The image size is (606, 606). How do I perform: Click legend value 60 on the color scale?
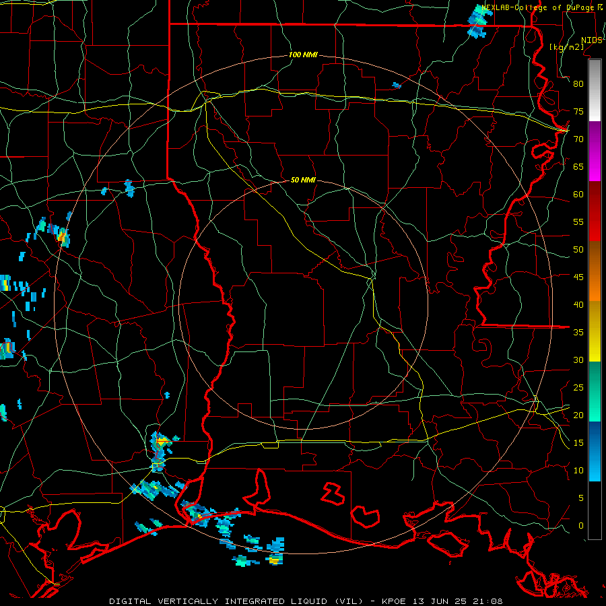(x=578, y=195)
